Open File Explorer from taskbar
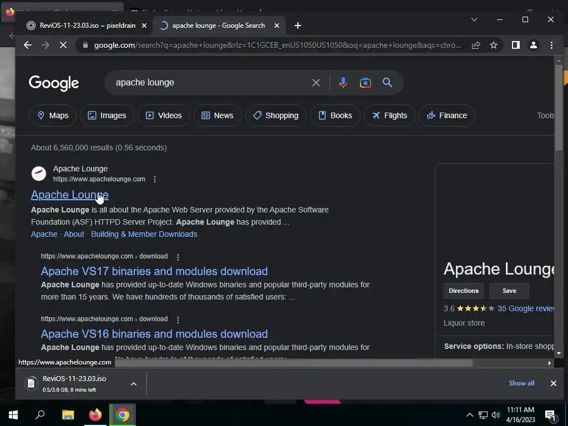This screenshot has height=426, width=568. click(x=68, y=415)
